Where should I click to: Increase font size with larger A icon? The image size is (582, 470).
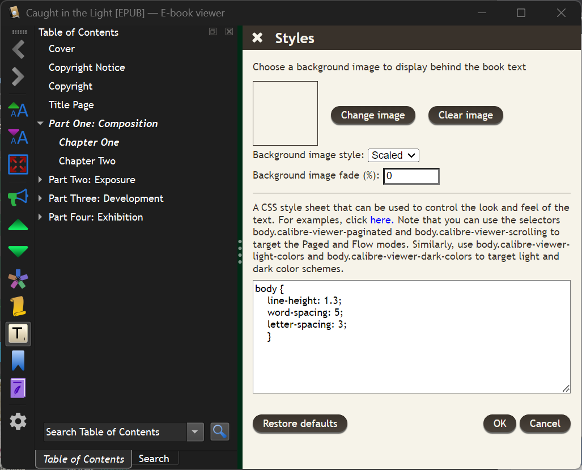pos(18,109)
